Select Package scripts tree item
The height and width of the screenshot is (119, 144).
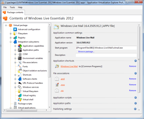[x=25, y=104]
